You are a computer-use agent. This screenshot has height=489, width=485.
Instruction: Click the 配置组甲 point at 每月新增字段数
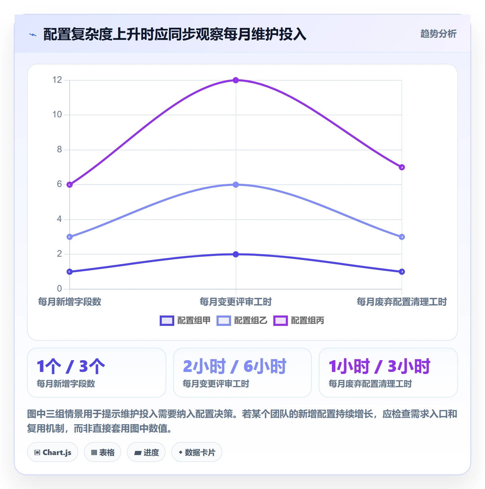(x=70, y=272)
